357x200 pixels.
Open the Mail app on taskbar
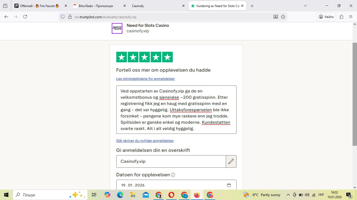pos(146,195)
